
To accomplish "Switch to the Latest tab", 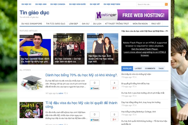I will click(138, 68).
